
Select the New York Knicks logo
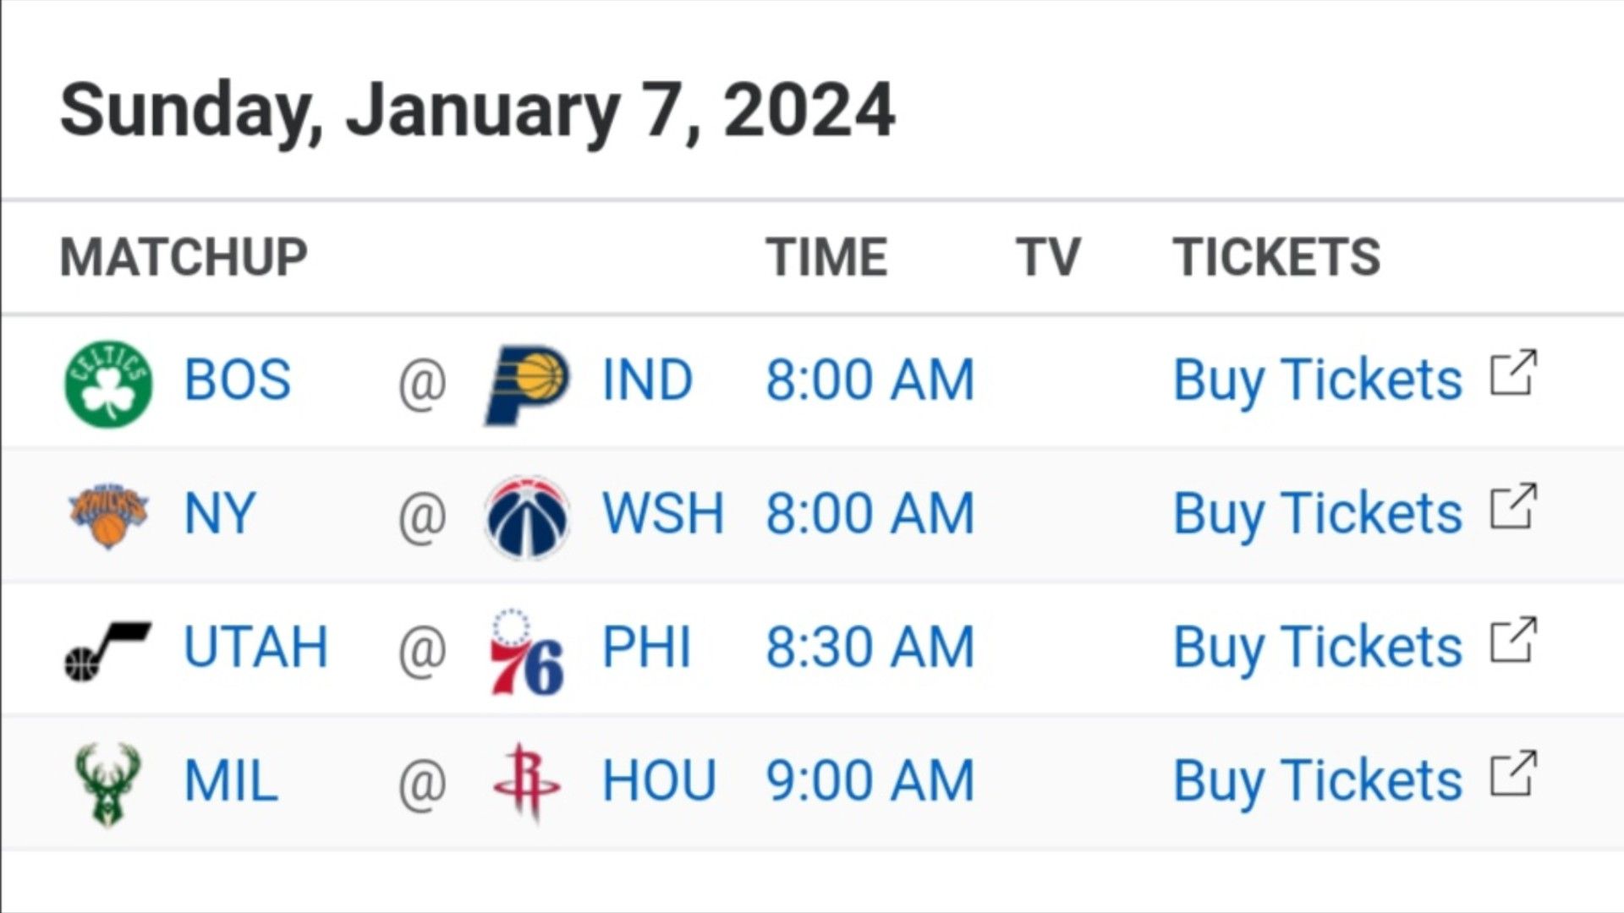(x=108, y=516)
